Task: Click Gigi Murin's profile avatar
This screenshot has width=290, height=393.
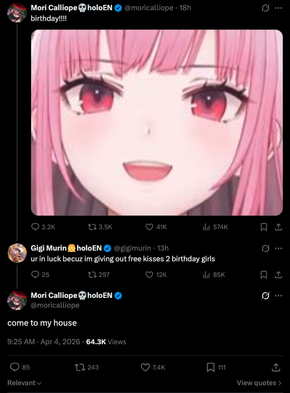Action: [x=17, y=253]
